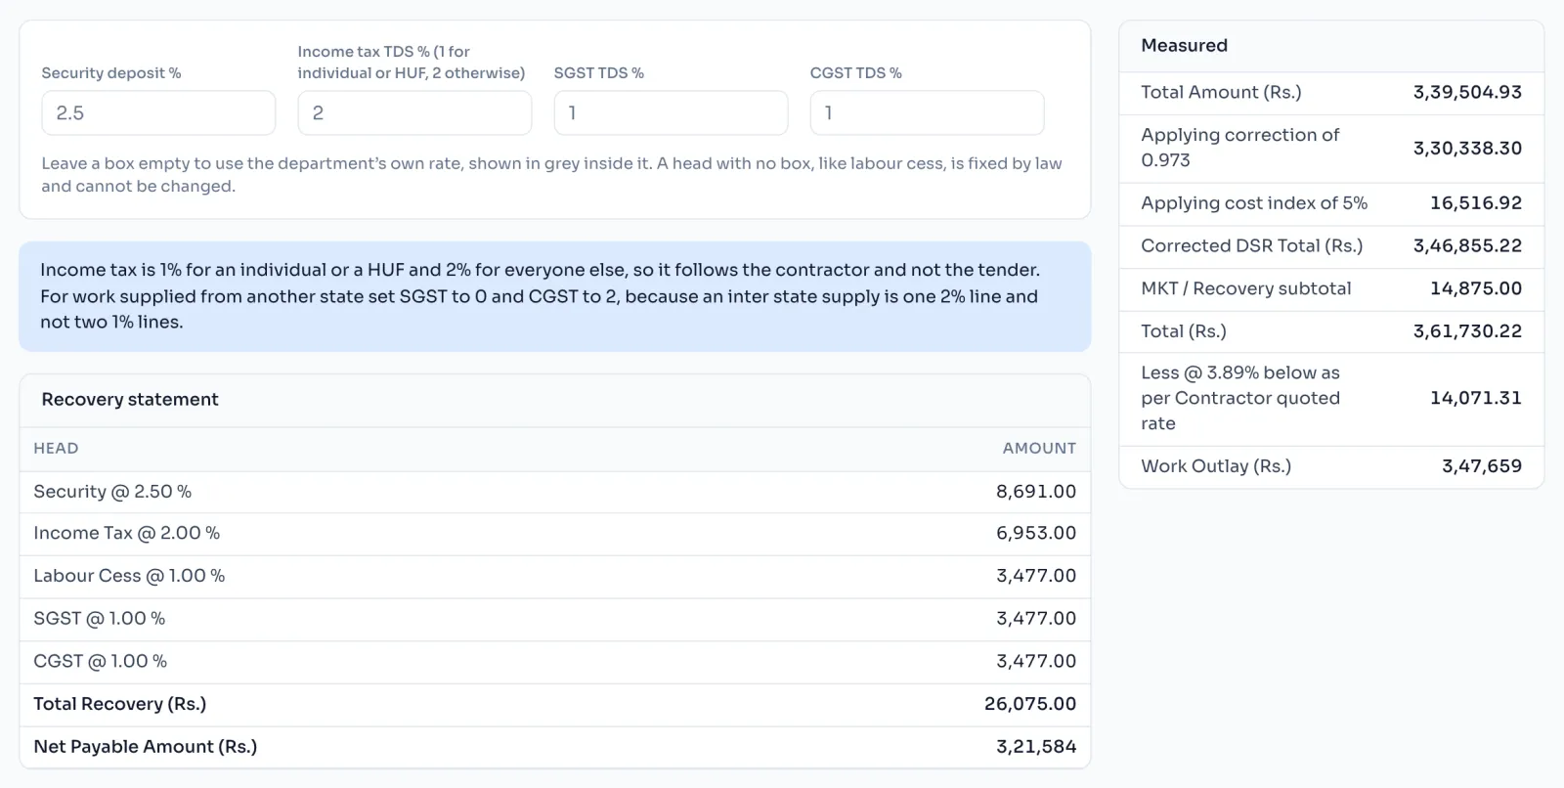Click the Security amount 8,691.00
Image resolution: width=1564 pixels, height=788 pixels.
pos(1036,492)
